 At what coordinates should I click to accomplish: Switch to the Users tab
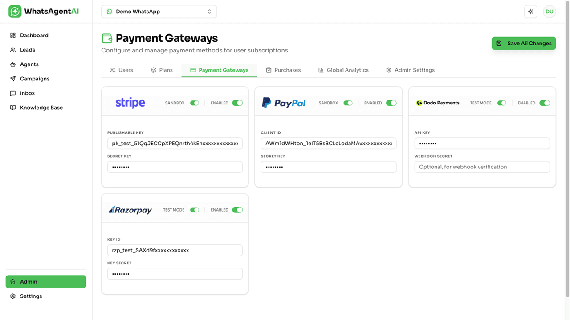tap(122, 70)
